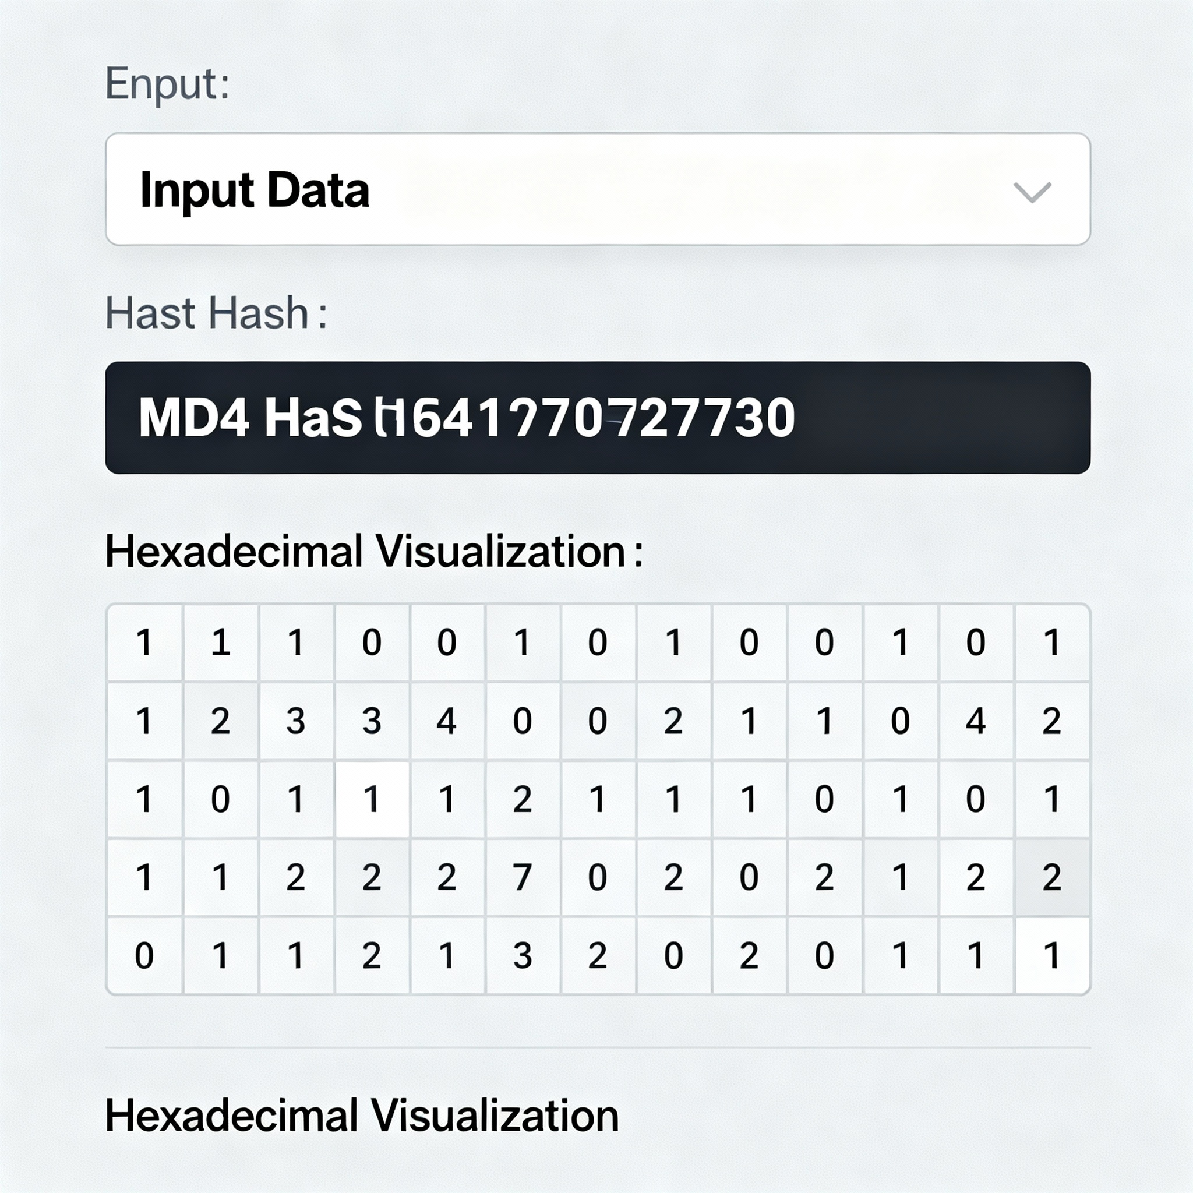Select the bottom-right white cell showing 1
The image size is (1193, 1193).
(x=1051, y=955)
